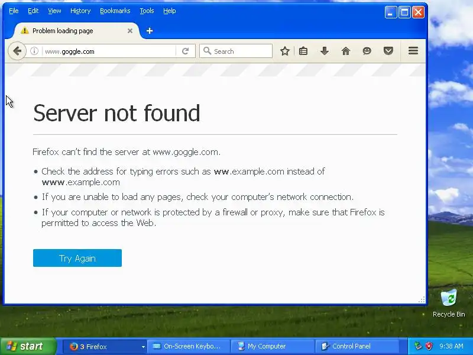Open the hamburger menu
The height and width of the screenshot is (355, 473).
[x=413, y=51]
